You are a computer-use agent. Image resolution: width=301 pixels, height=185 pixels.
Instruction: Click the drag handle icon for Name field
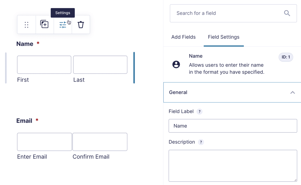tap(26, 25)
